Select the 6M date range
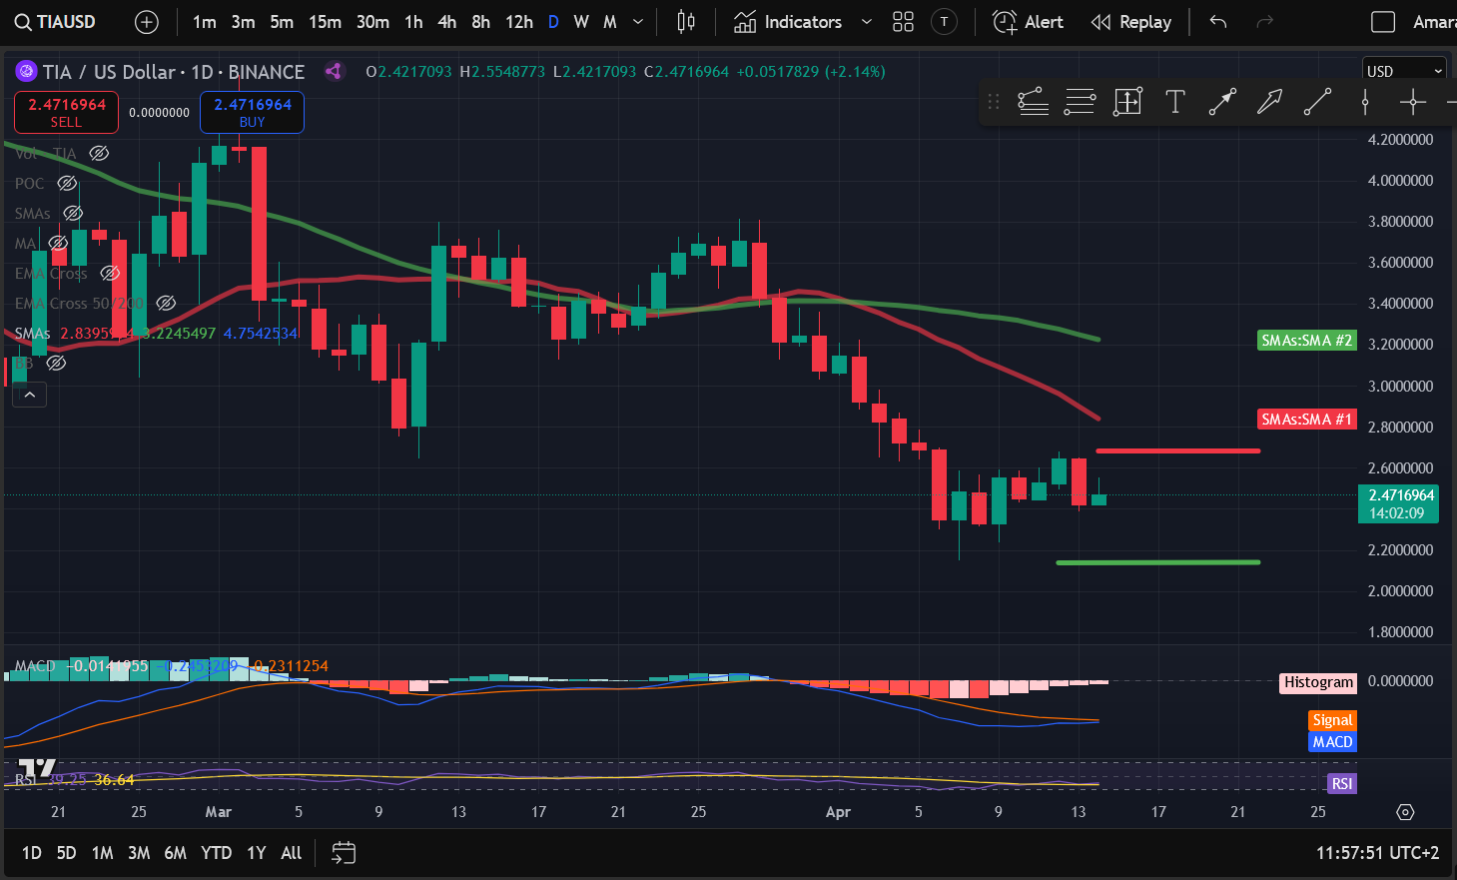The height and width of the screenshot is (880, 1457). 175,853
